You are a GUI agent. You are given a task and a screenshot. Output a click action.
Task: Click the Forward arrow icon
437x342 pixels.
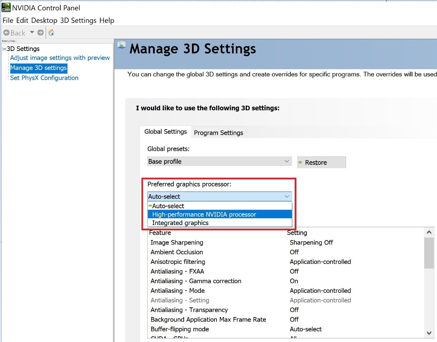(40, 33)
